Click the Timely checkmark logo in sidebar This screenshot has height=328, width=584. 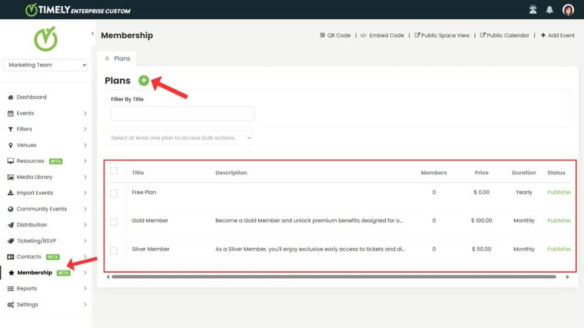[46, 39]
